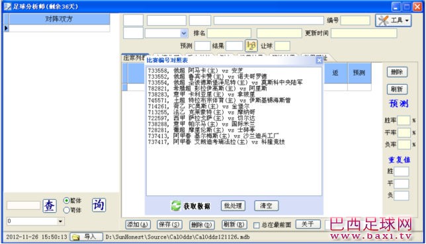This screenshot has width=426, height=244.
Task: Click the 清空 button
Action: click(266, 206)
